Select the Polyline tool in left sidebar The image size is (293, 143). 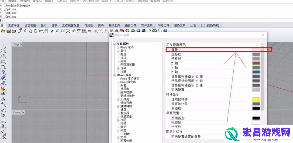(3, 50)
